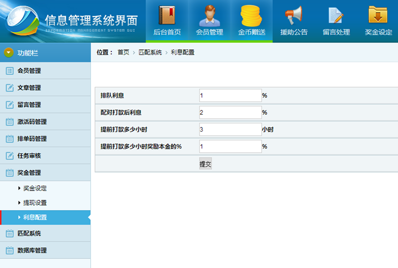Open 后台首页 book icon

tap(167, 15)
